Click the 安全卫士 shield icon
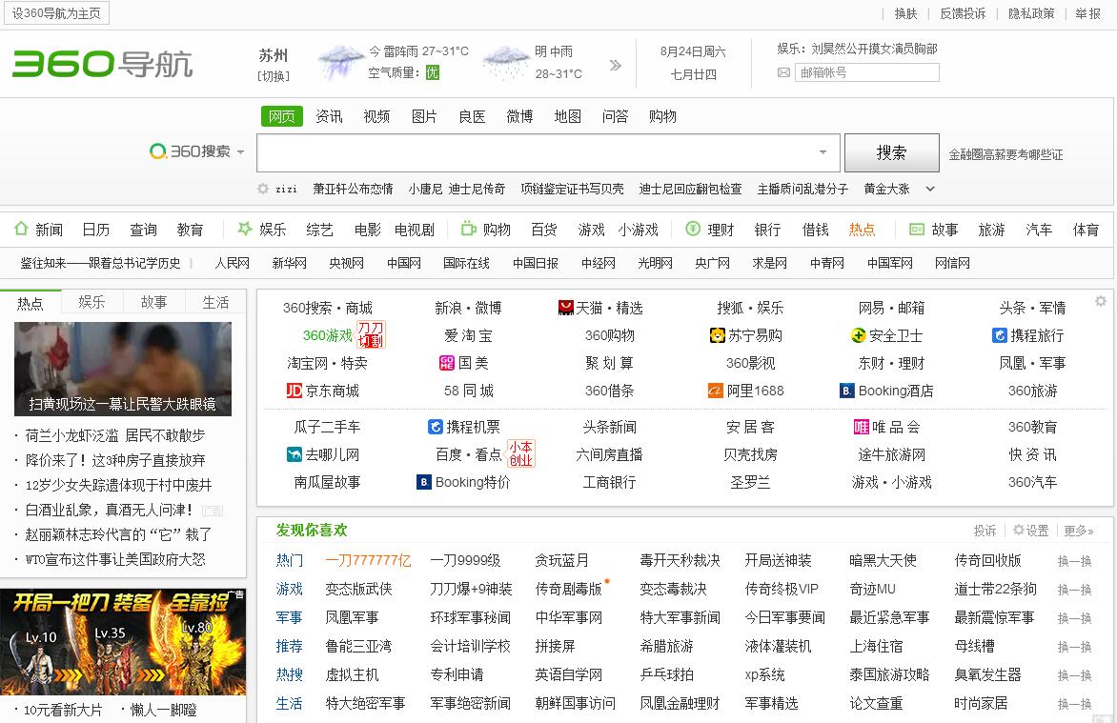The image size is (1117, 723). (x=858, y=335)
